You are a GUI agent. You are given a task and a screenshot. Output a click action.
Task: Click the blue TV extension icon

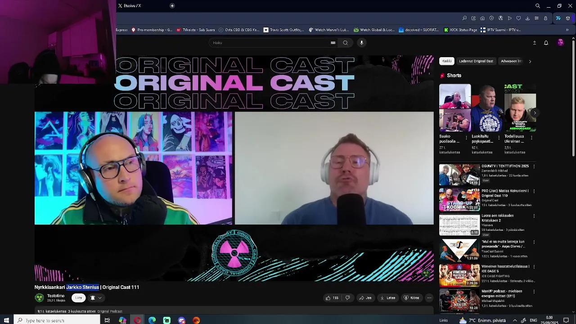[558, 18]
